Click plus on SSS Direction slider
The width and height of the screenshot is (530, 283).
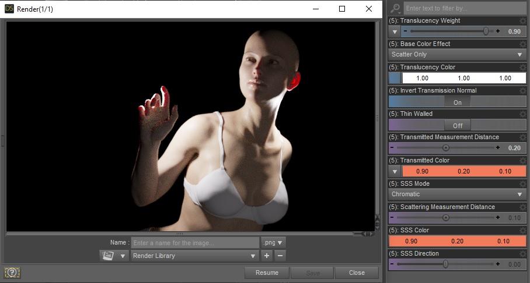pos(498,264)
